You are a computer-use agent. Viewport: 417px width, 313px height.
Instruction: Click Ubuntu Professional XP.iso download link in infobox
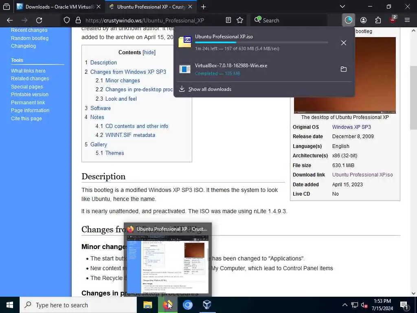click(x=362, y=175)
